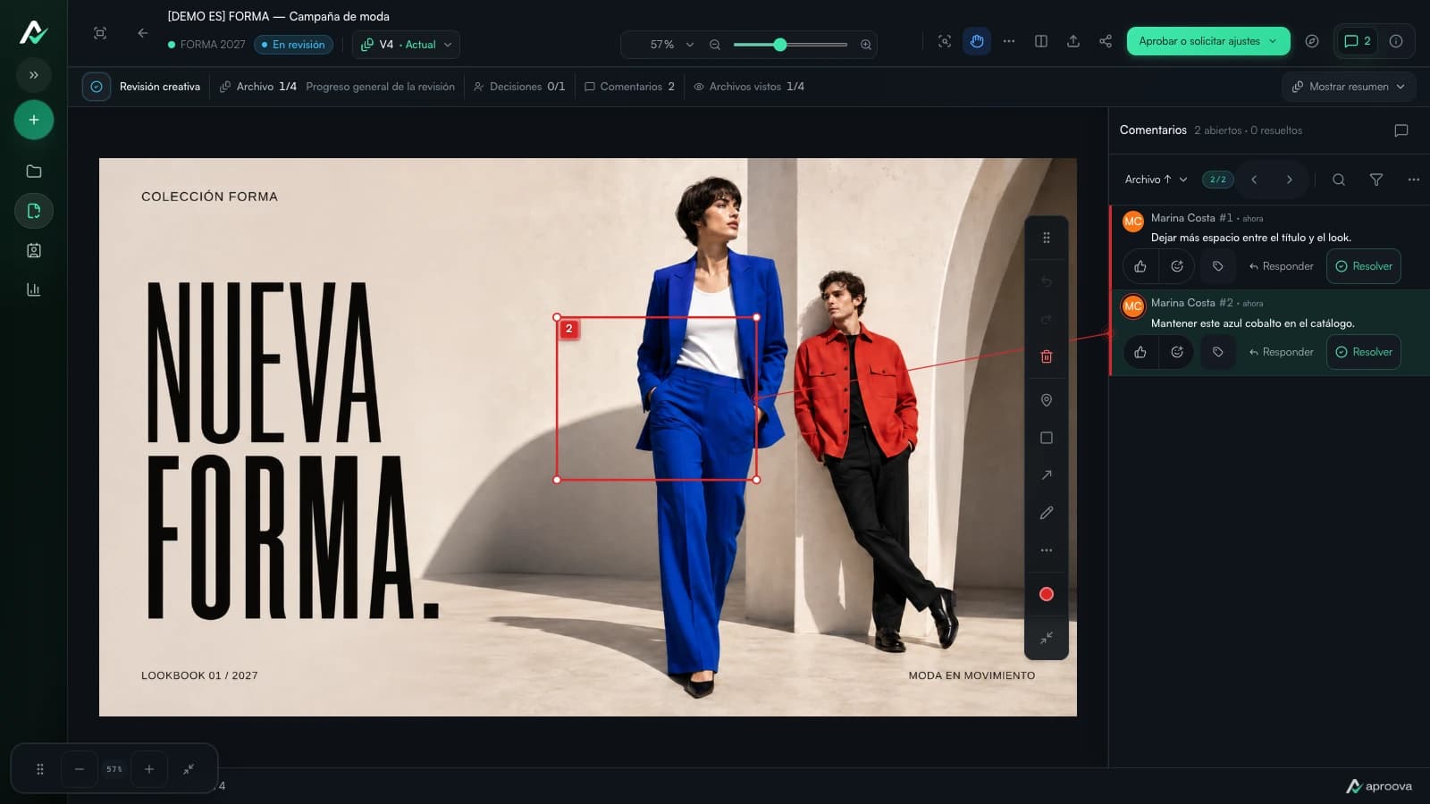Go to previous comment with left chevron
The height and width of the screenshot is (804, 1430).
pos(1254,180)
